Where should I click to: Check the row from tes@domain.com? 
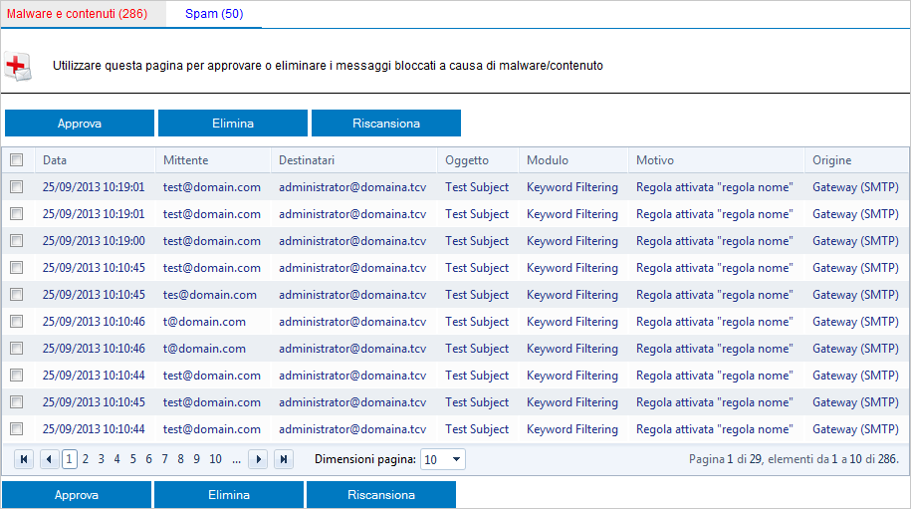[x=17, y=295]
